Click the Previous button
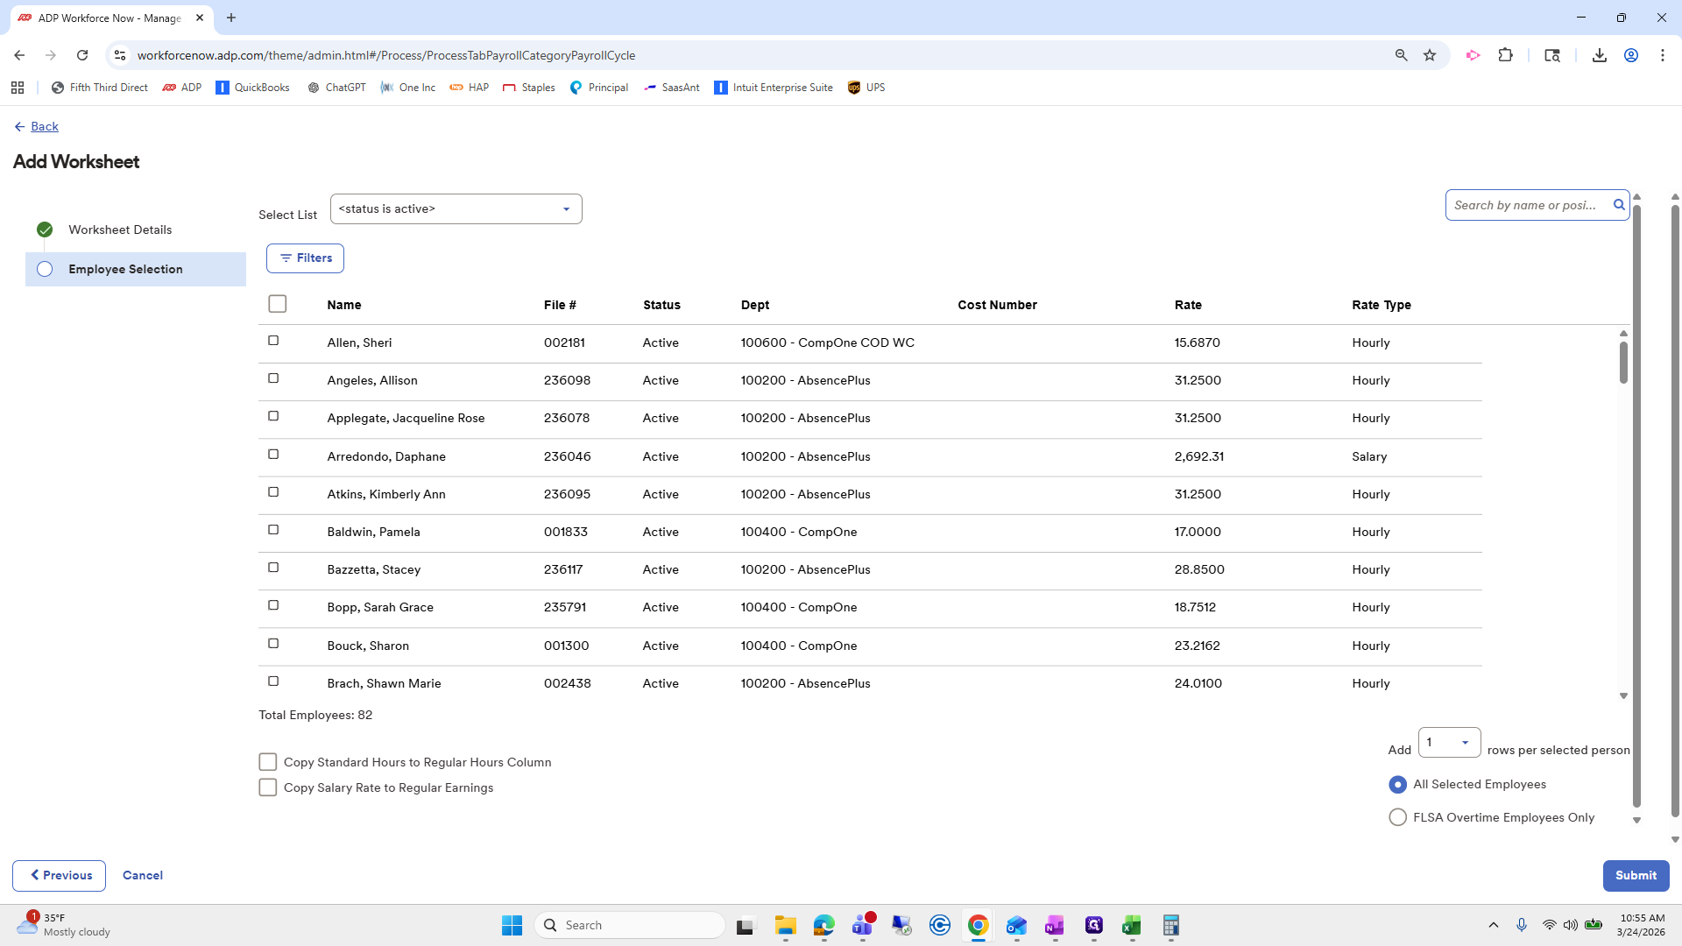1682x946 pixels. [x=59, y=876]
